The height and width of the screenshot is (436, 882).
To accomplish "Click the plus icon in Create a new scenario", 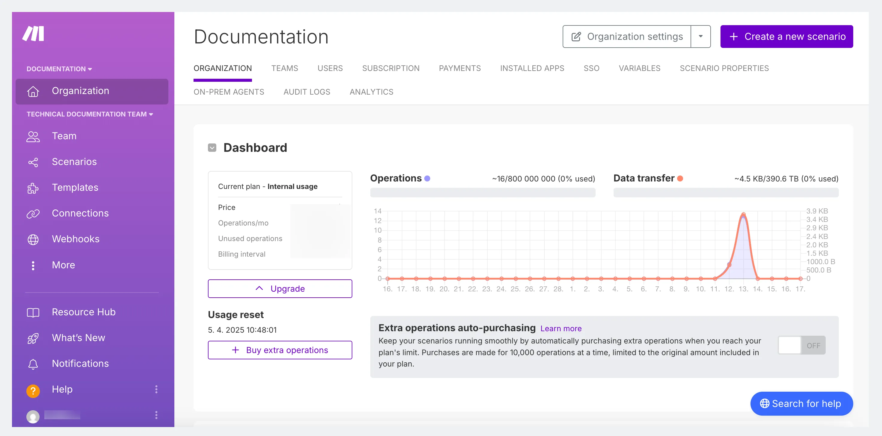I will pyautogui.click(x=733, y=36).
